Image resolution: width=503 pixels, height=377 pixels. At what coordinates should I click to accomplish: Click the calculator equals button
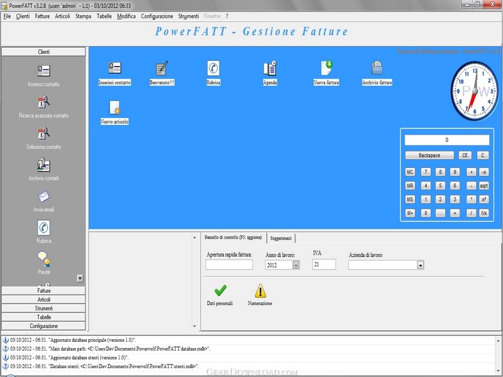pyautogui.click(x=455, y=213)
